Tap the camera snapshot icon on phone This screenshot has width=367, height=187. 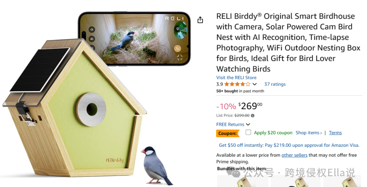(x=92, y=39)
